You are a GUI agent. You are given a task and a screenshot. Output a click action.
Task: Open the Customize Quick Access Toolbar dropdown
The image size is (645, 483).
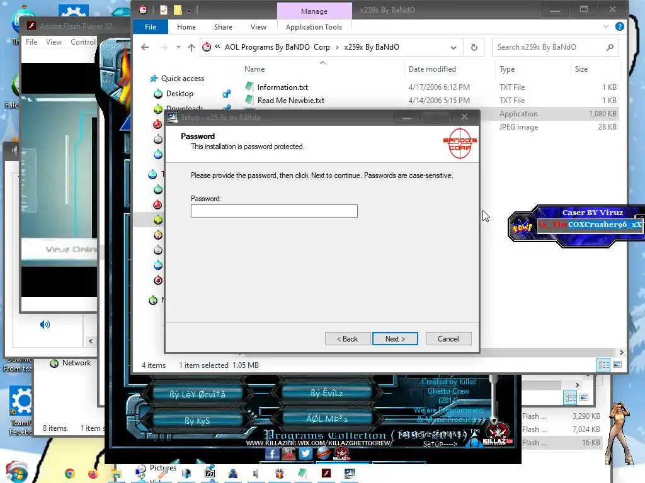coord(189,10)
